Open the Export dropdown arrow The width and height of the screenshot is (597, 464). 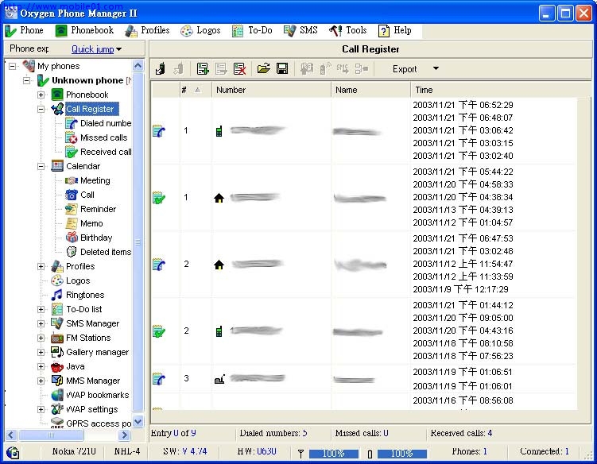[x=436, y=68]
